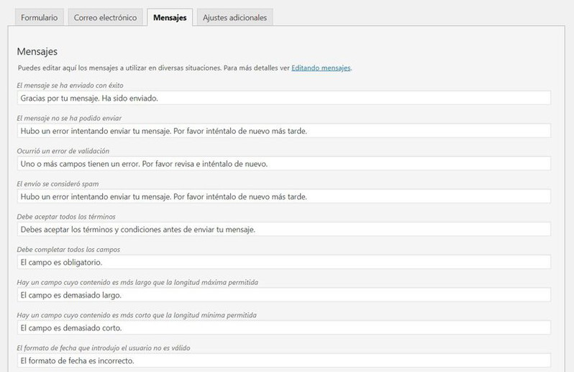574x372 pixels.
Task: Click the label 'Ocurrió un error de validación'
Action: [x=63, y=151]
